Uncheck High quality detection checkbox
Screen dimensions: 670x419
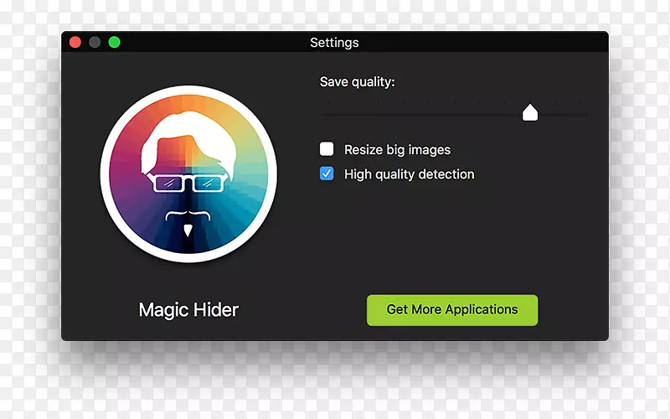tap(327, 173)
